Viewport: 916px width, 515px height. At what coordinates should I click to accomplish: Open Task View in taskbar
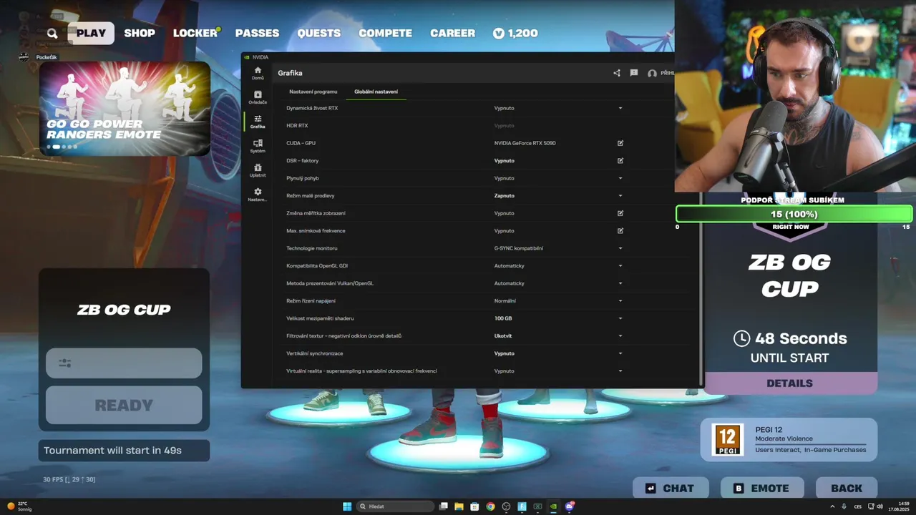(444, 506)
